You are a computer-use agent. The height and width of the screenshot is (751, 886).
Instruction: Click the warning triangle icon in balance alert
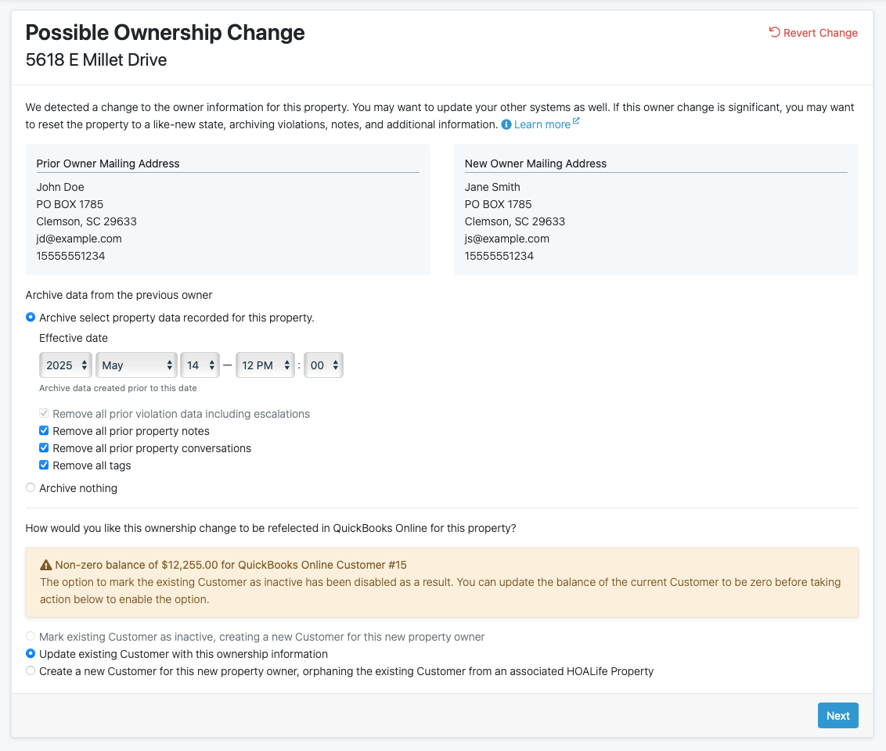point(45,565)
